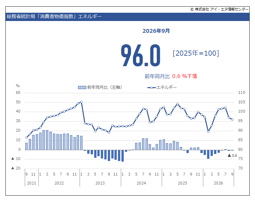Click left axis value 40
This screenshot has width=255, height=202.
coord(18,111)
